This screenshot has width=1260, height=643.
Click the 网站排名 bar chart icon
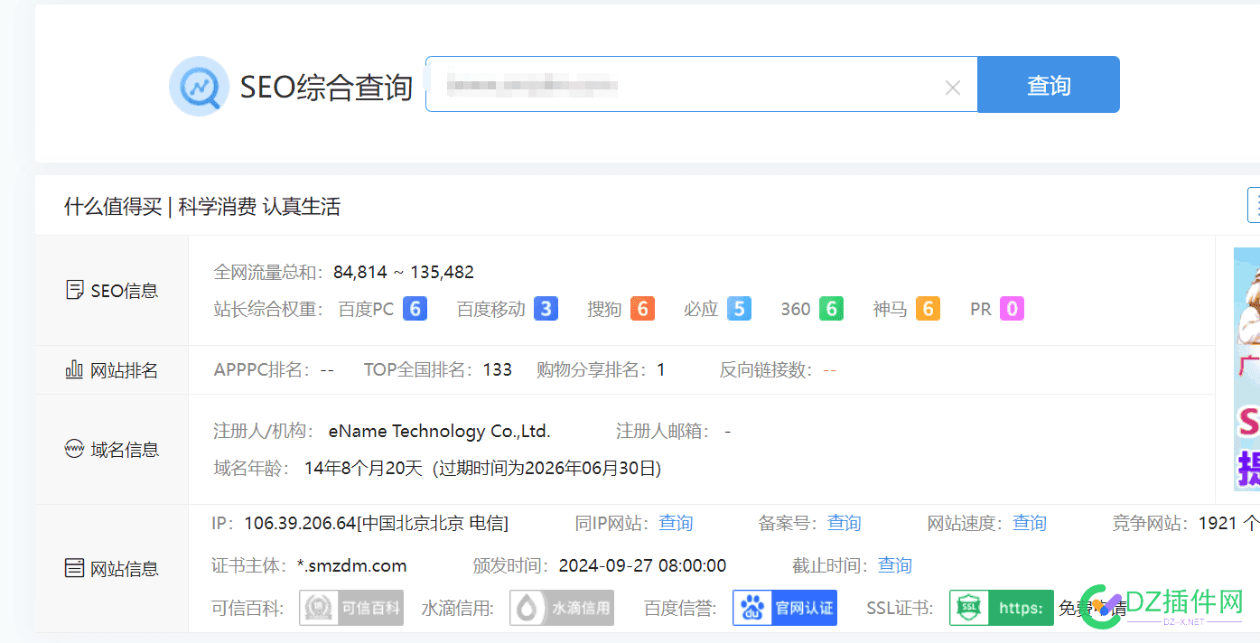75,369
